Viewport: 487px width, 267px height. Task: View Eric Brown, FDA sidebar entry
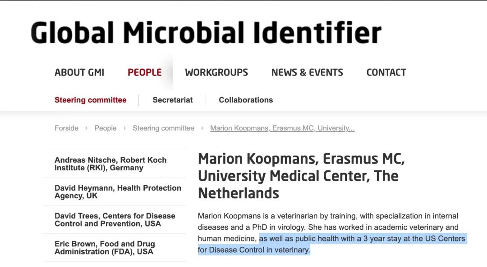(x=105, y=247)
